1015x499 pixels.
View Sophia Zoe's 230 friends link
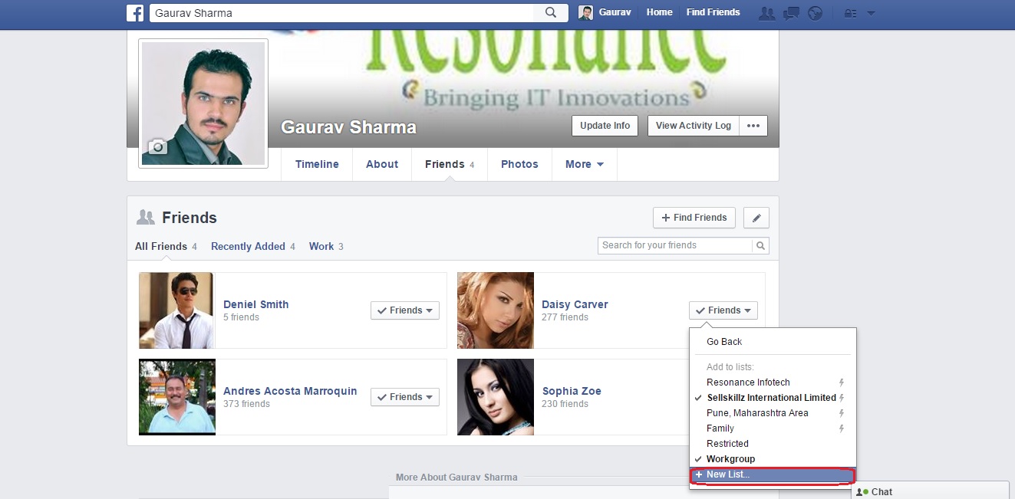(x=565, y=404)
